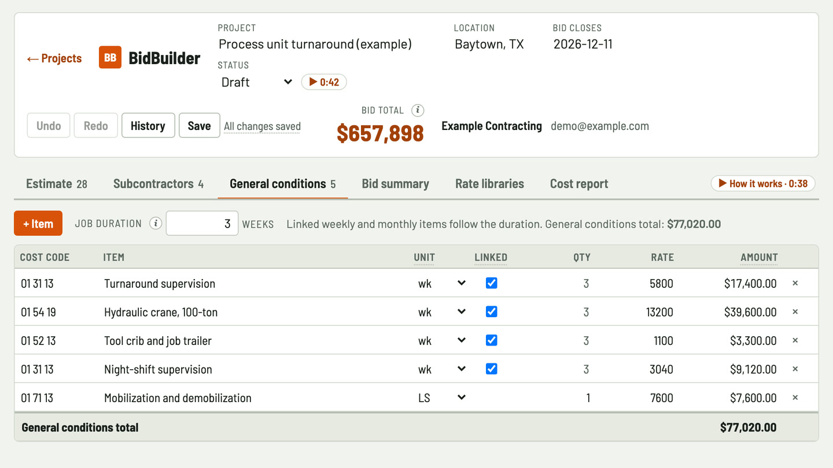Select the General conditions tab
833x468 pixels.
click(283, 184)
